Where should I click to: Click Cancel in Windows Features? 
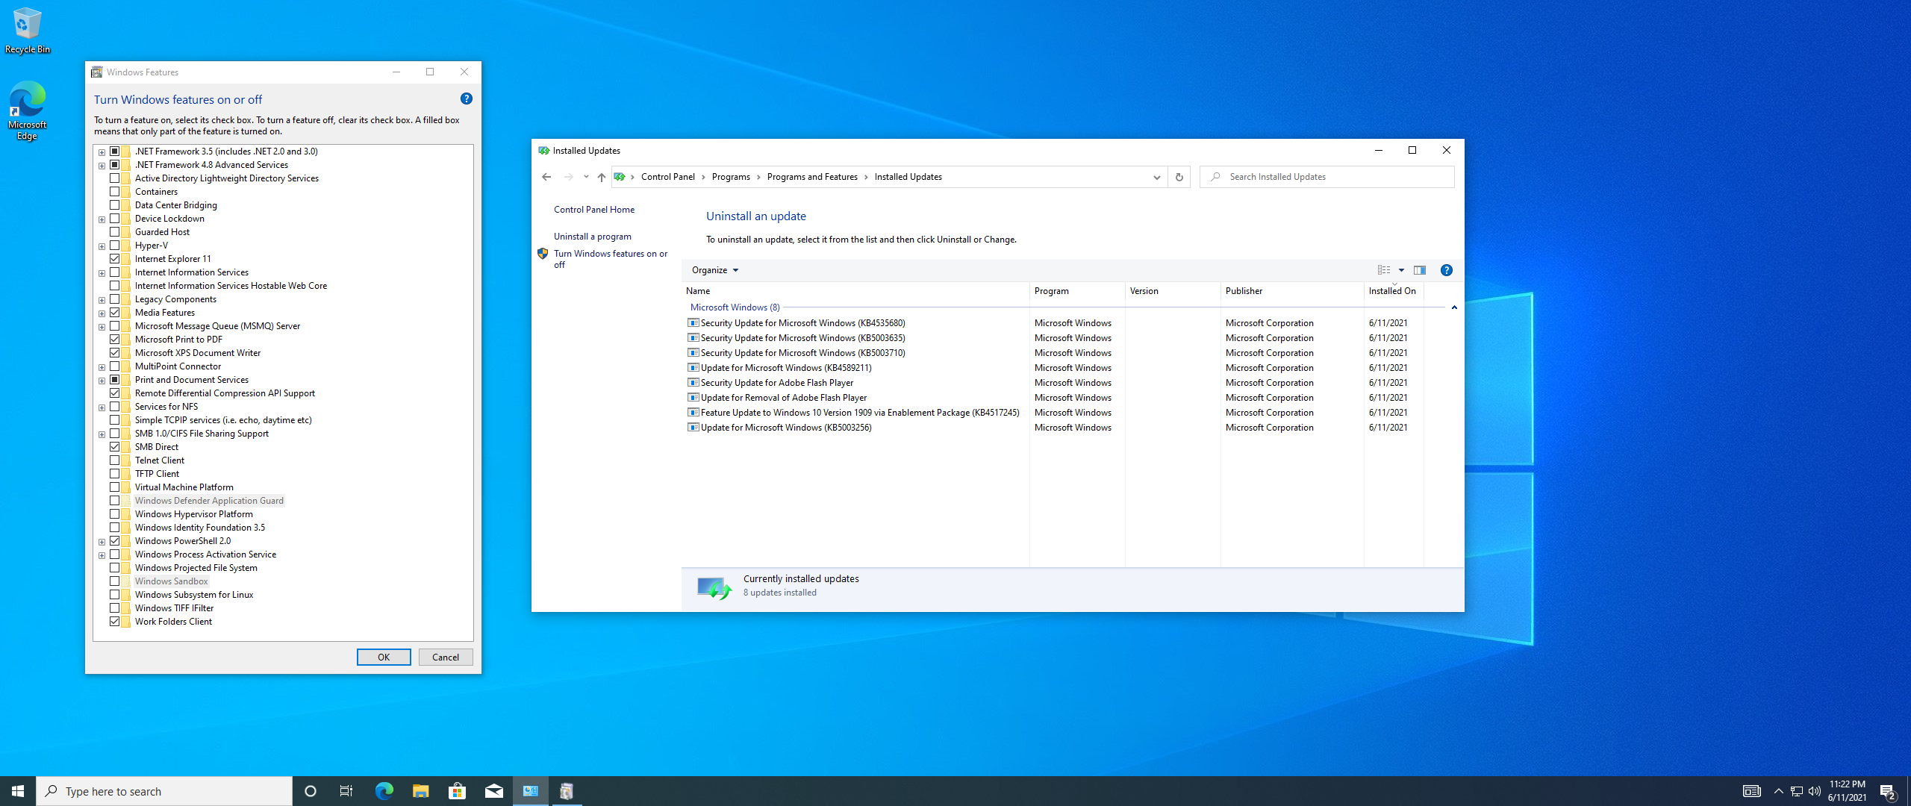click(446, 657)
